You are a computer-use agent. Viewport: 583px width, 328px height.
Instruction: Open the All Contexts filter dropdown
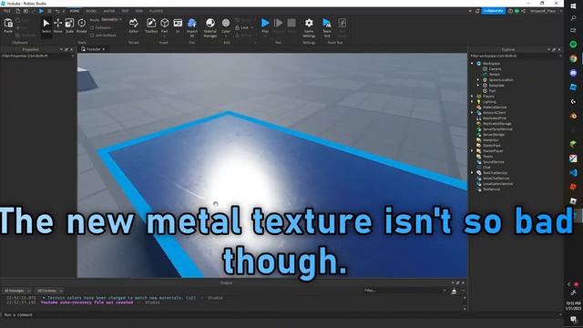(x=49, y=291)
